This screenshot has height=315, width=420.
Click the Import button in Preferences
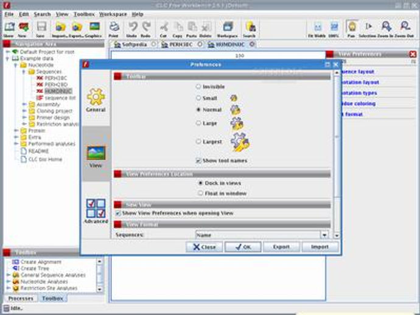pyautogui.click(x=320, y=247)
